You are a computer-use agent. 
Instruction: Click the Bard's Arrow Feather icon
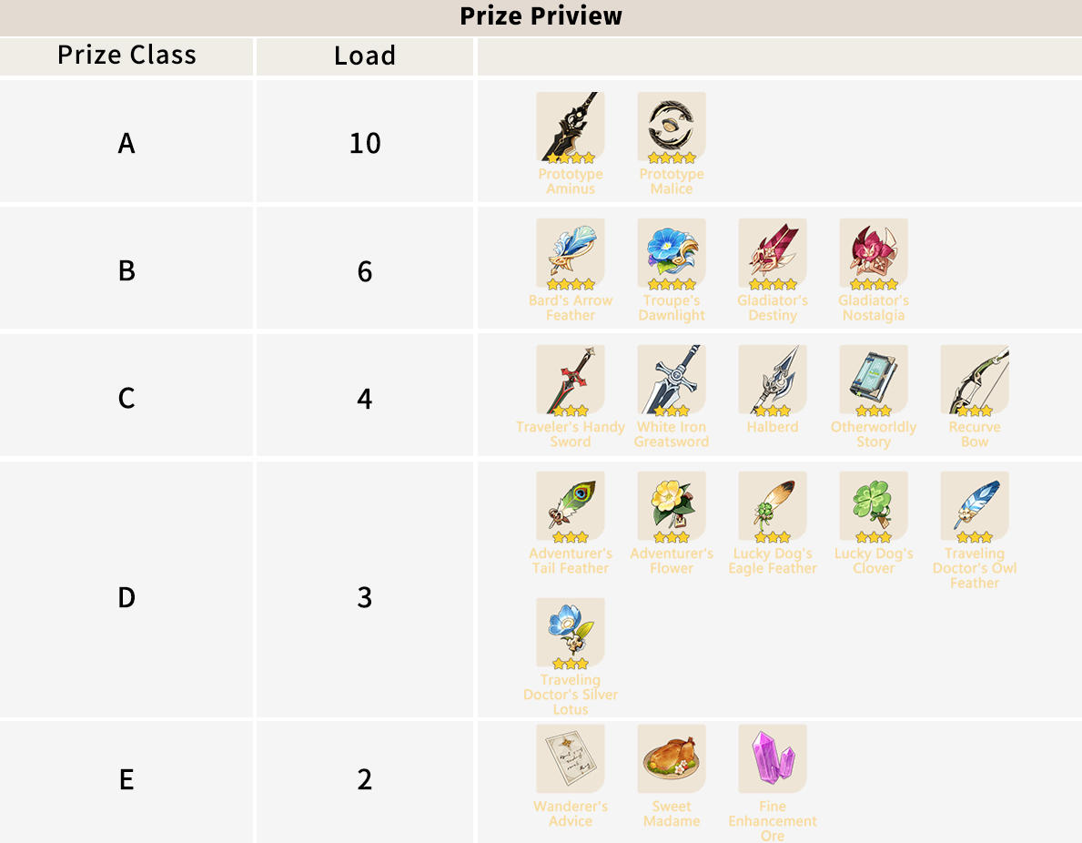571,253
